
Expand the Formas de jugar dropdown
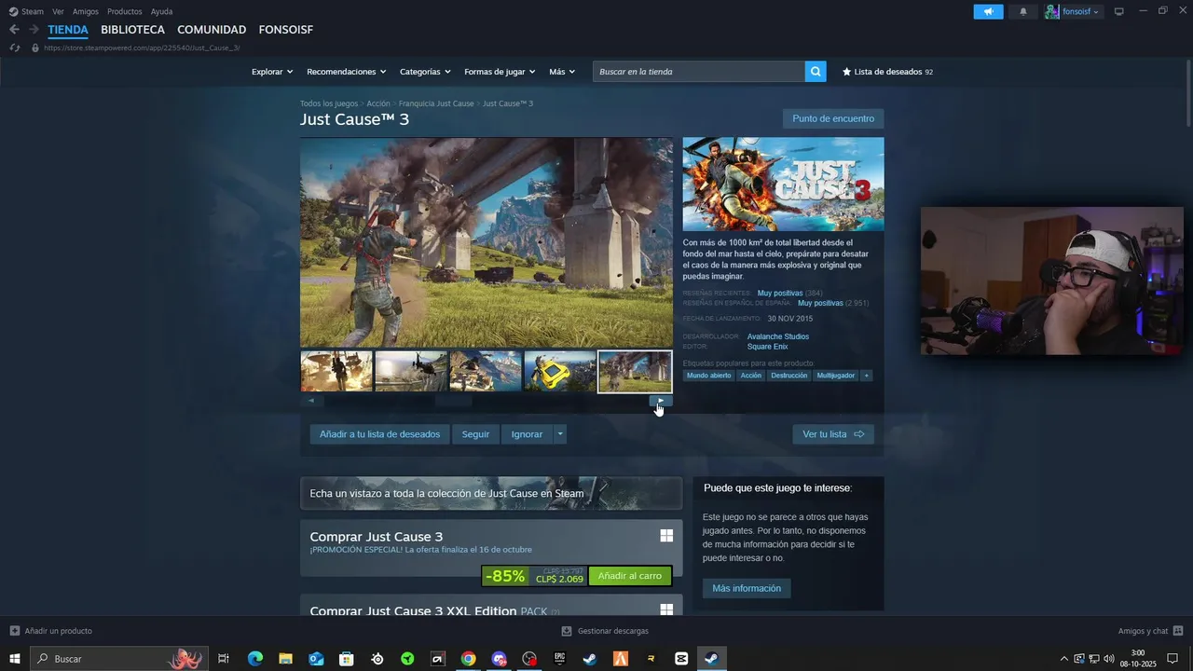(x=500, y=72)
